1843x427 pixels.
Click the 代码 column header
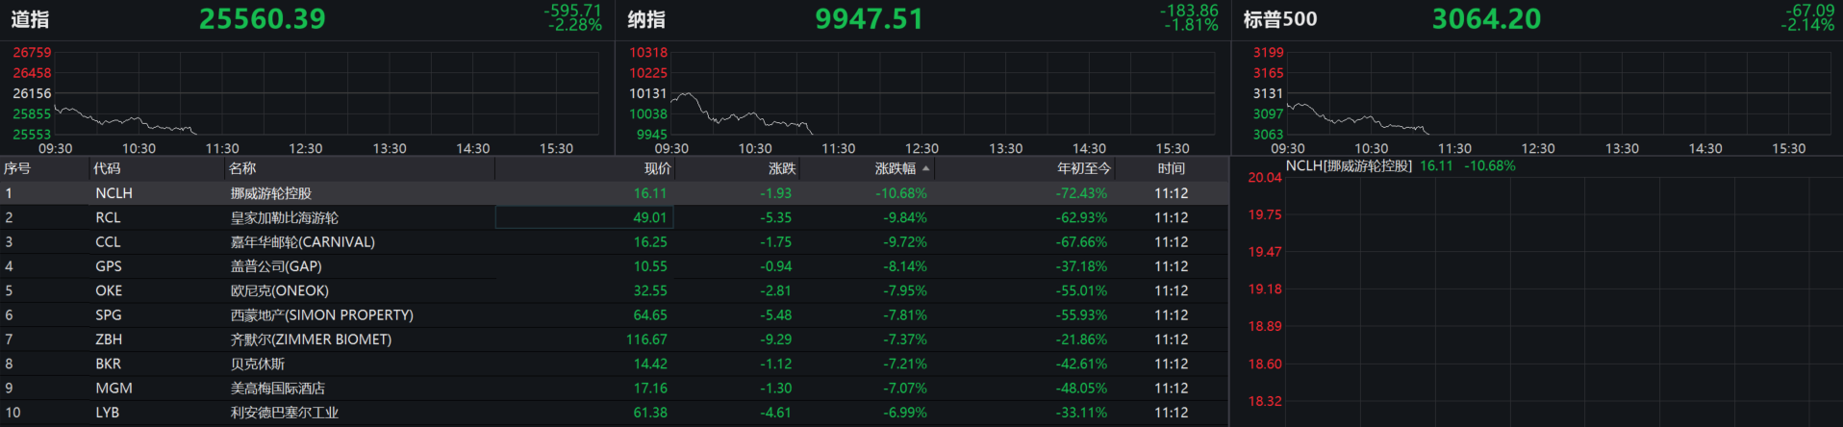click(x=107, y=168)
